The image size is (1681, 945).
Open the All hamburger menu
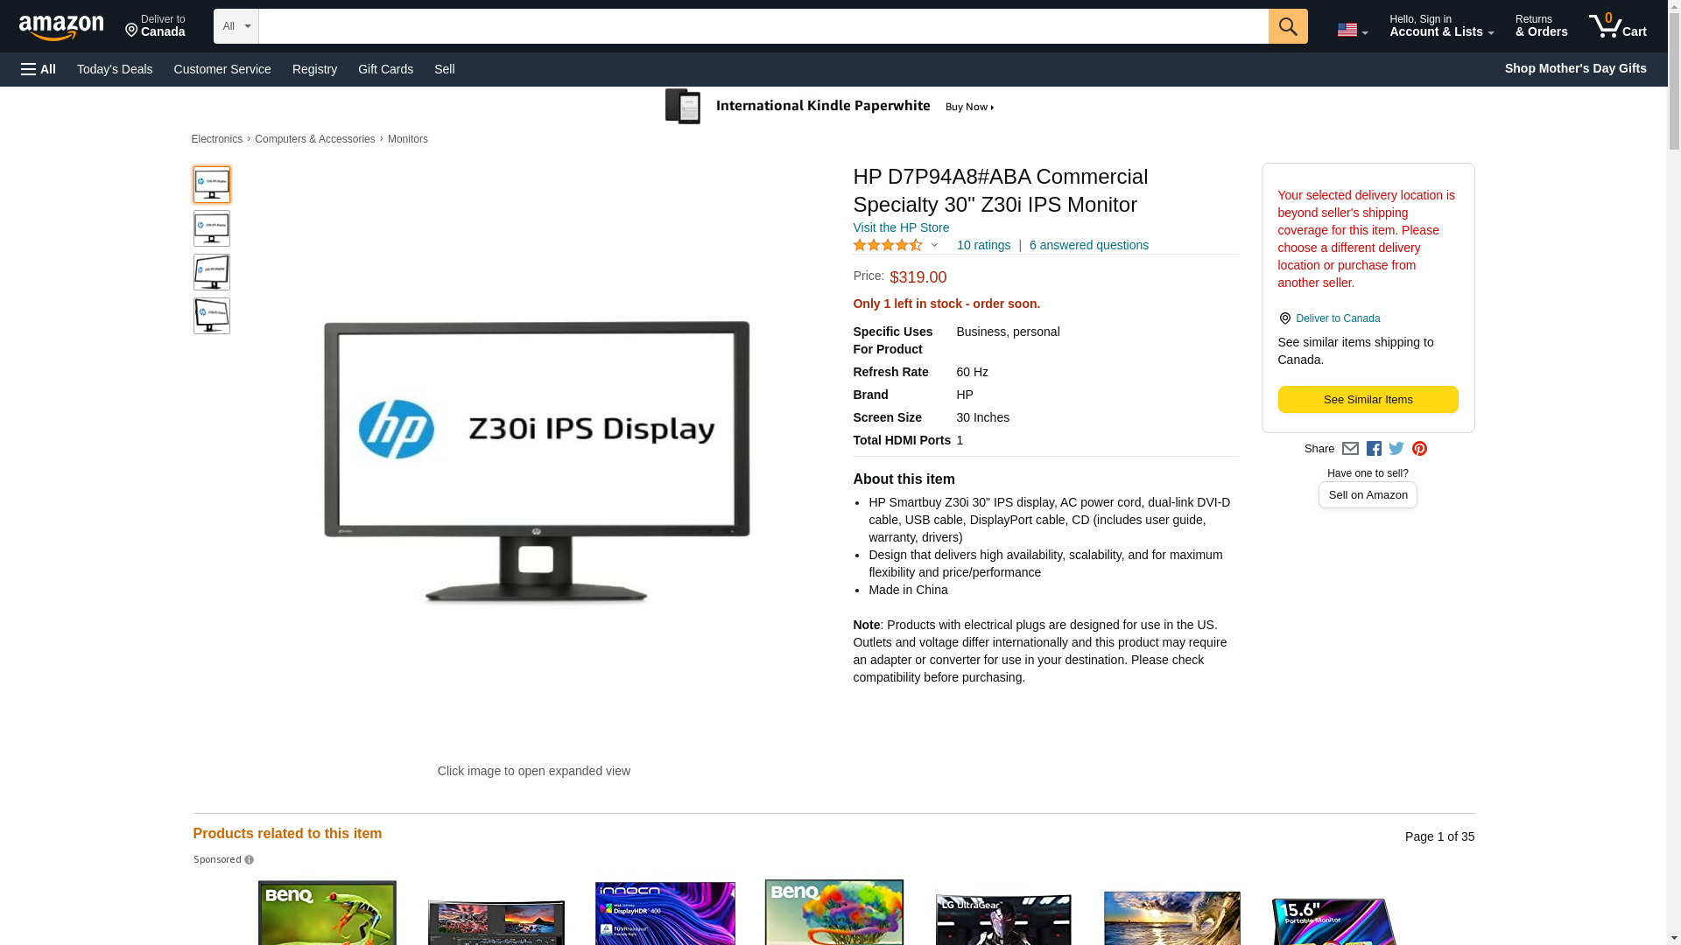(39, 69)
